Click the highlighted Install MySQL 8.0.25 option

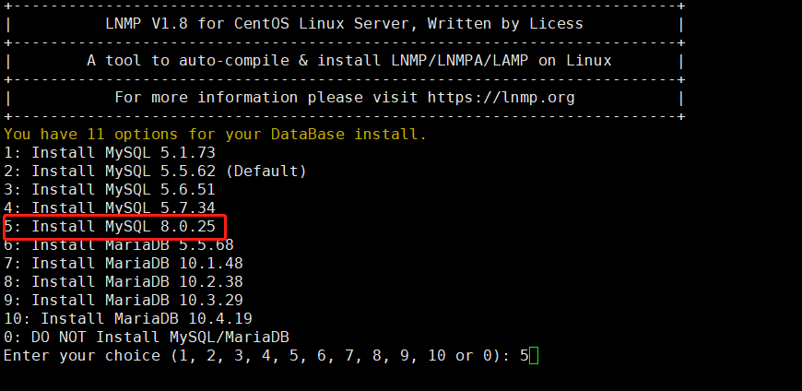pos(113,226)
